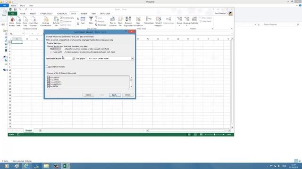The width and height of the screenshot is (302, 169).
Task: Open Existing Connections
Action: click(46, 22)
